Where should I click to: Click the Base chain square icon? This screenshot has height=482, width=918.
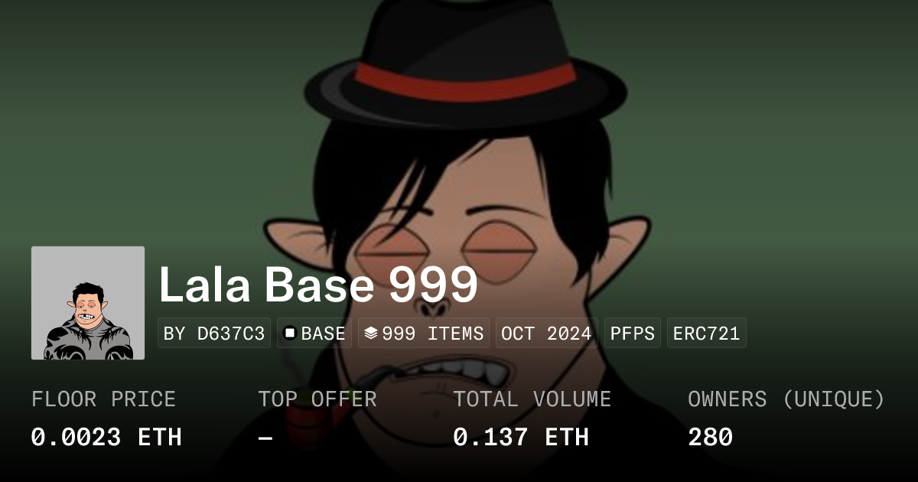(290, 334)
